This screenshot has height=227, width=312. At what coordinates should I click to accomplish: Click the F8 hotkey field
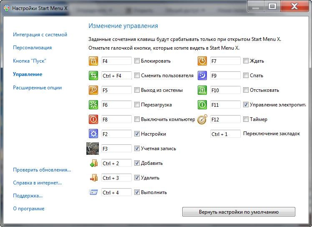(116, 119)
